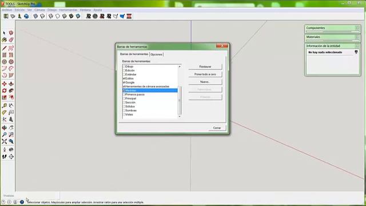Collapse the Materiales panel with its corner button
This screenshot has width=366, height=206.
coord(357,37)
